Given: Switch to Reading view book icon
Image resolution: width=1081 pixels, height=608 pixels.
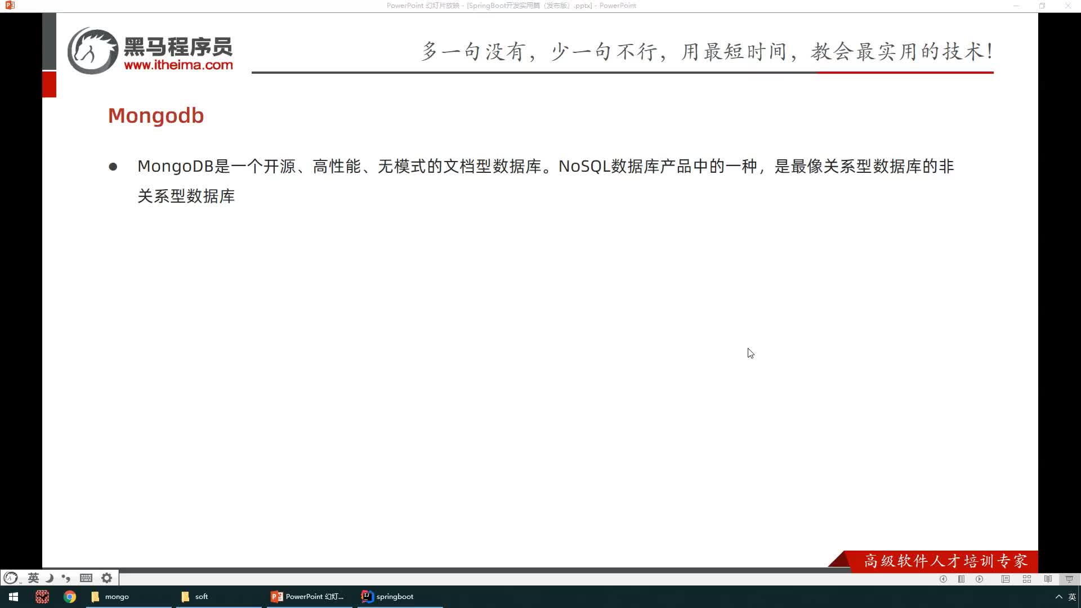Looking at the screenshot, I should tap(1048, 579).
